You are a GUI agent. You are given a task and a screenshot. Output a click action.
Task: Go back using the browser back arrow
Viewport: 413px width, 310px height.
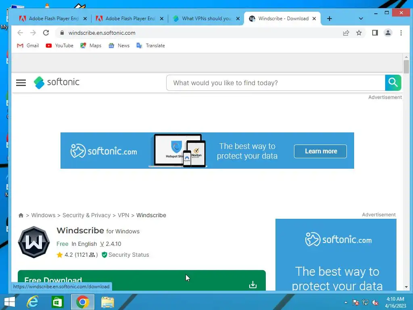pyautogui.click(x=20, y=33)
